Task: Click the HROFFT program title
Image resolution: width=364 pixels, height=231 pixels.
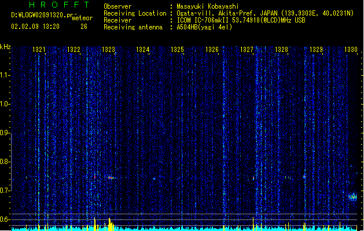Action: pyautogui.click(x=59, y=5)
